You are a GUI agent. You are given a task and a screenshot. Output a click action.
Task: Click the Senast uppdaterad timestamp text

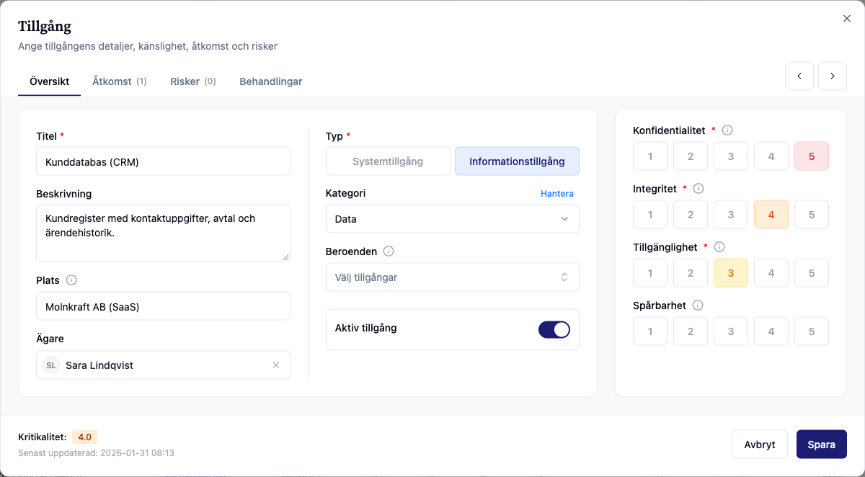[x=96, y=453]
